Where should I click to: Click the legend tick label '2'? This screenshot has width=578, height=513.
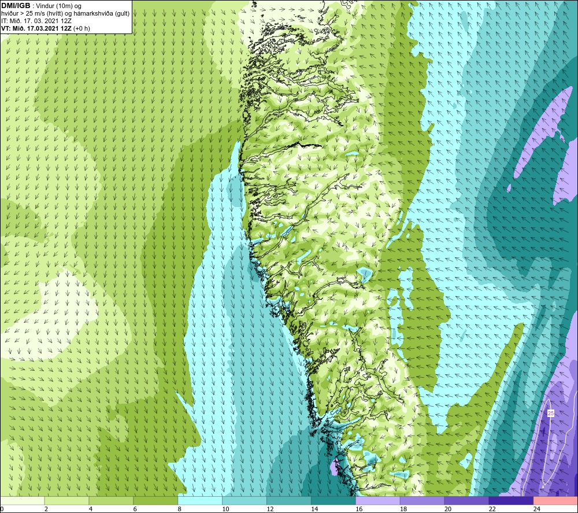tap(46, 509)
